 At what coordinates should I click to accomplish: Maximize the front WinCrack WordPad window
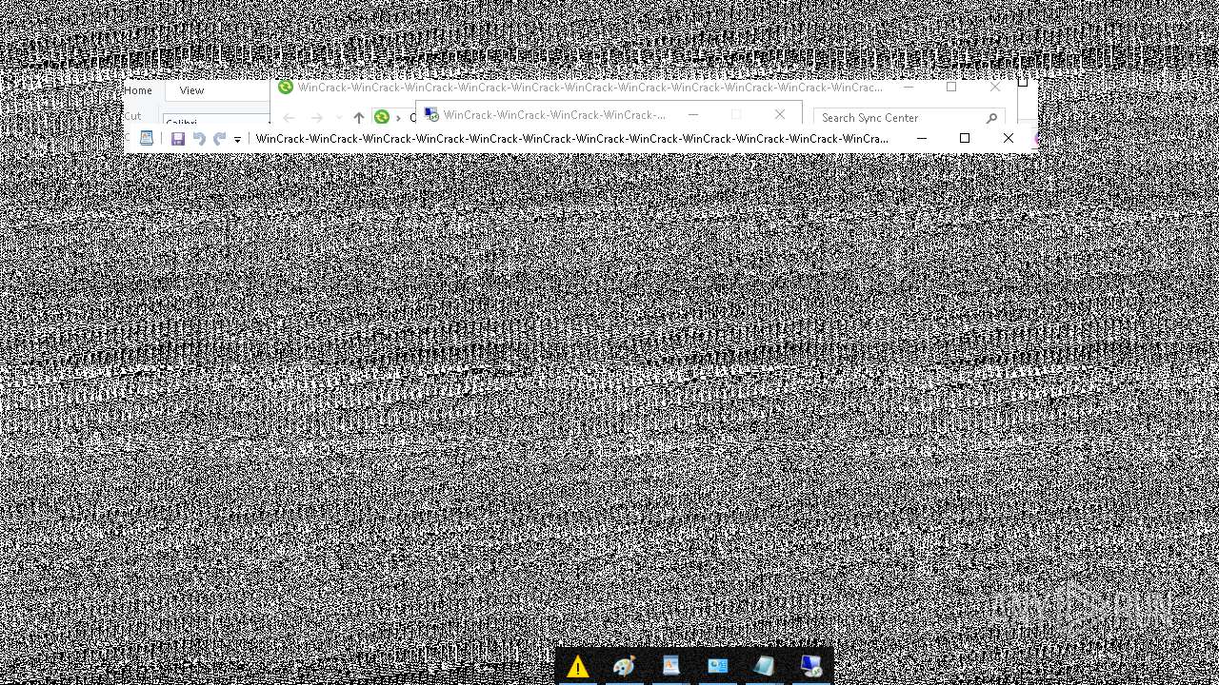[965, 139]
